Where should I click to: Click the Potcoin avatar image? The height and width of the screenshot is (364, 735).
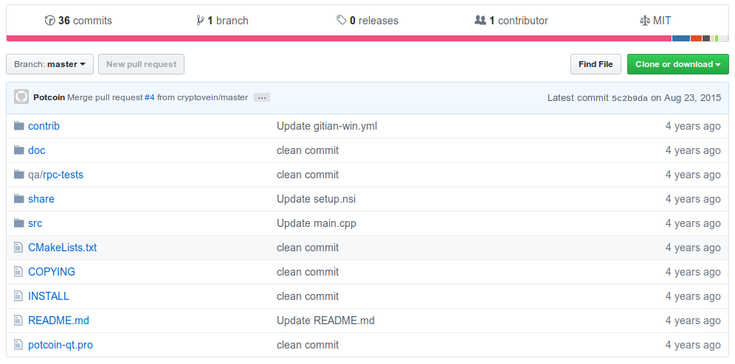(21, 97)
